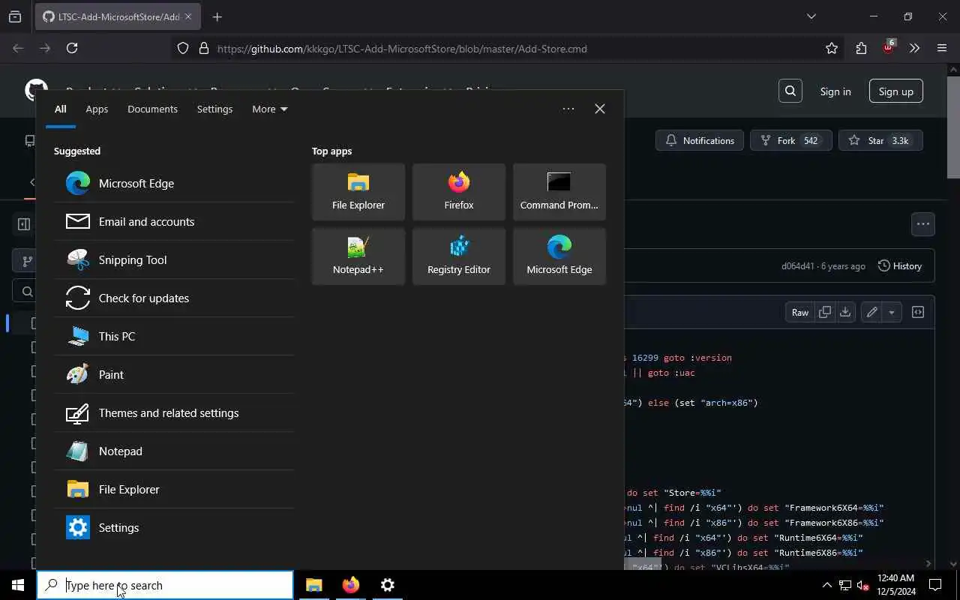
Task: Open symbols panel icon on GitHub
Action: point(918,312)
